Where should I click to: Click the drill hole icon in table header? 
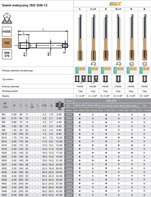(59, 106)
